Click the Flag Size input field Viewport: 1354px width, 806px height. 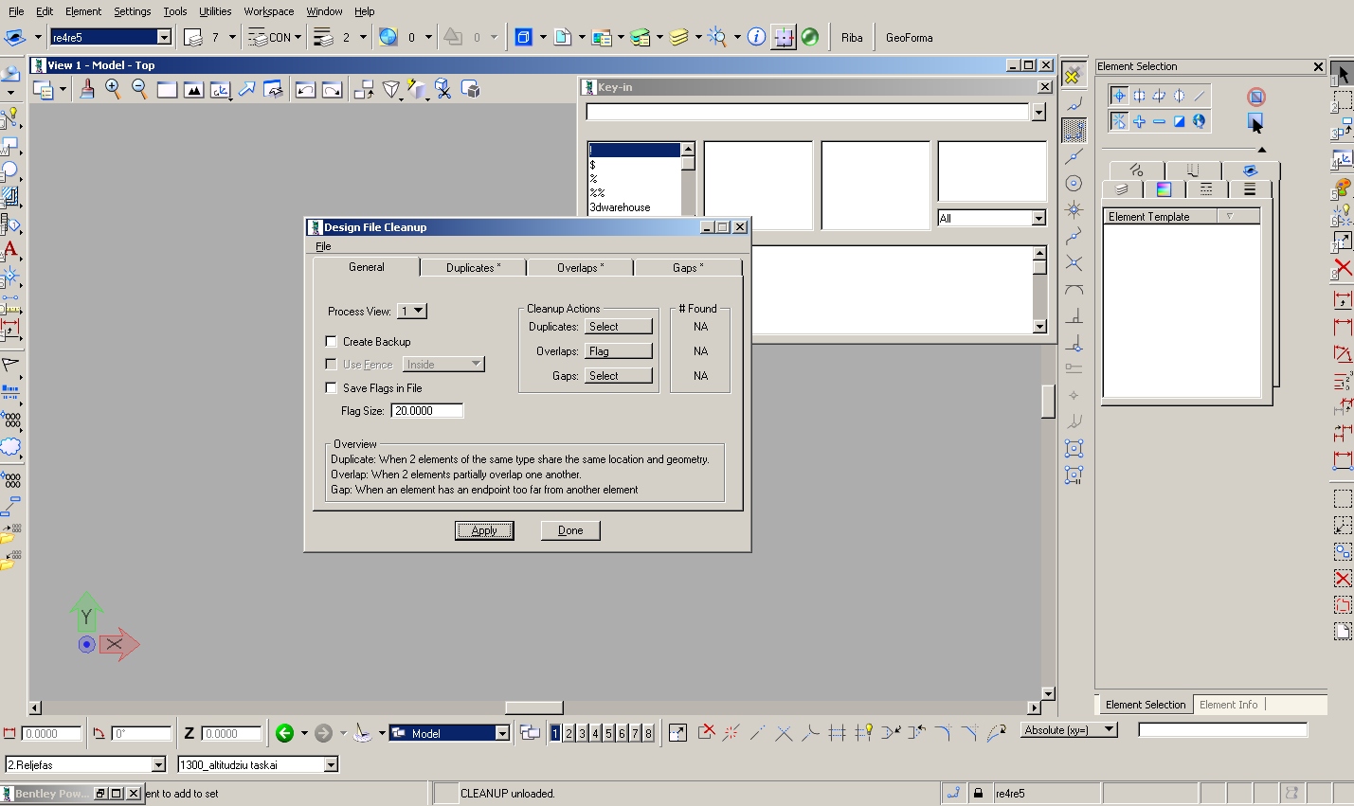[x=427, y=411]
